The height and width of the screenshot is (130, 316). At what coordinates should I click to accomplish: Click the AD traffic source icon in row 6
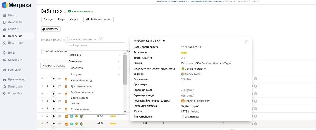click(67, 116)
